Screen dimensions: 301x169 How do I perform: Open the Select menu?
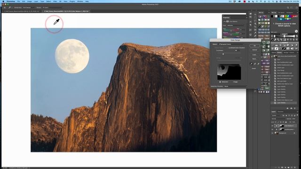tap(48, 1)
